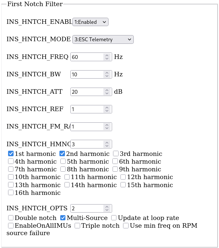Click the INS_HNTCH_ATT spinner arrows
The width and height of the screenshot is (219, 248).
click(x=107, y=92)
